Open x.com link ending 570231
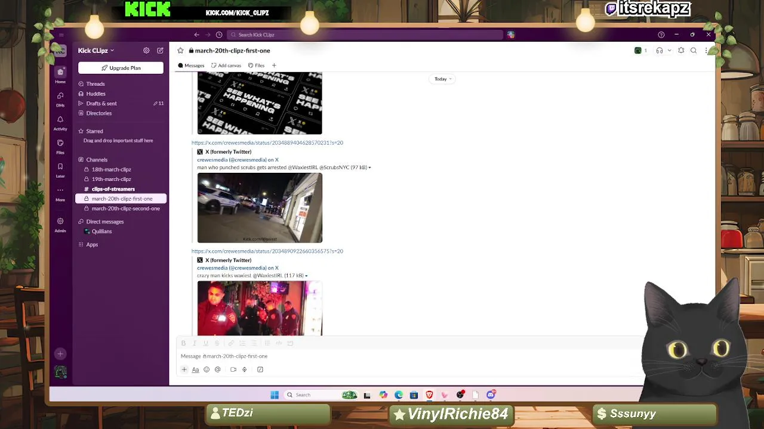Viewport: 764px width, 429px height. coord(267,143)
